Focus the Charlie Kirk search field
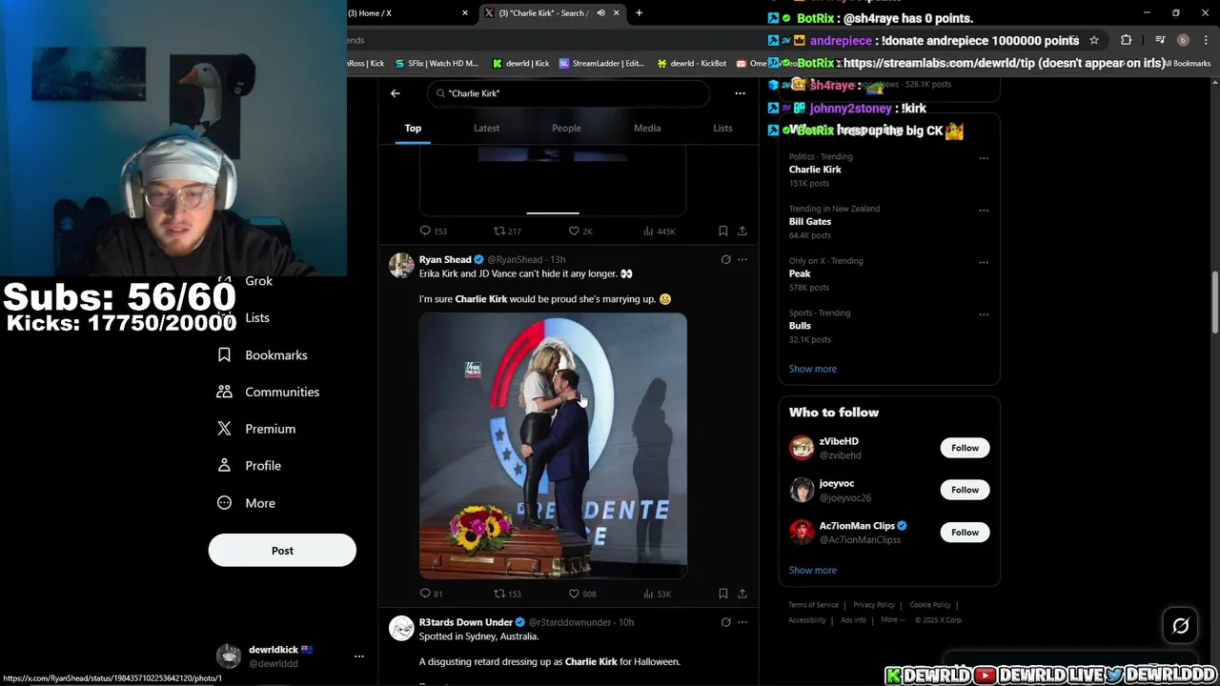This screenshot has height=686, width=1220. [x=568, y=93]
